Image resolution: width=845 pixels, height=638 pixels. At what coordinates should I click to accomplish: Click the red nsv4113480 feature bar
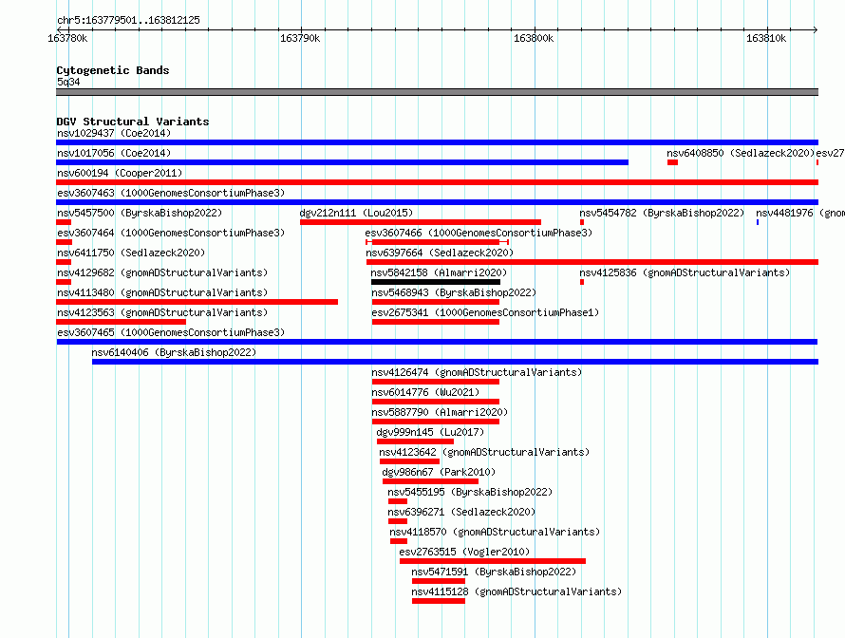(x=197, y=302)
